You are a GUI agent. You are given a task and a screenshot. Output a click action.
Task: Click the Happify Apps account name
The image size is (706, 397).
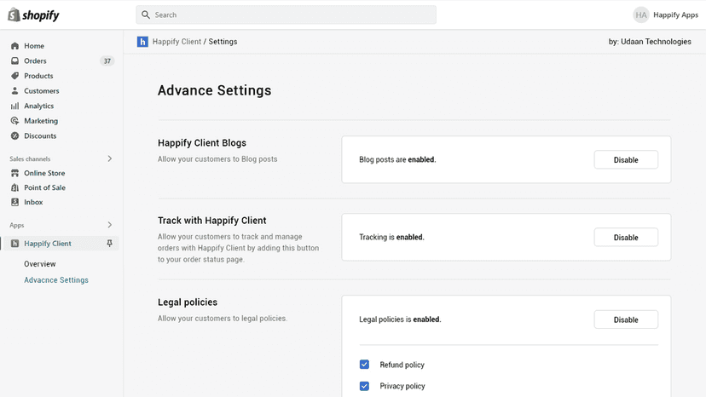tap(675, 14)
